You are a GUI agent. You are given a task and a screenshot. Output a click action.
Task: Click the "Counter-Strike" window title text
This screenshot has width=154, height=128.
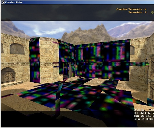(14, 2)
